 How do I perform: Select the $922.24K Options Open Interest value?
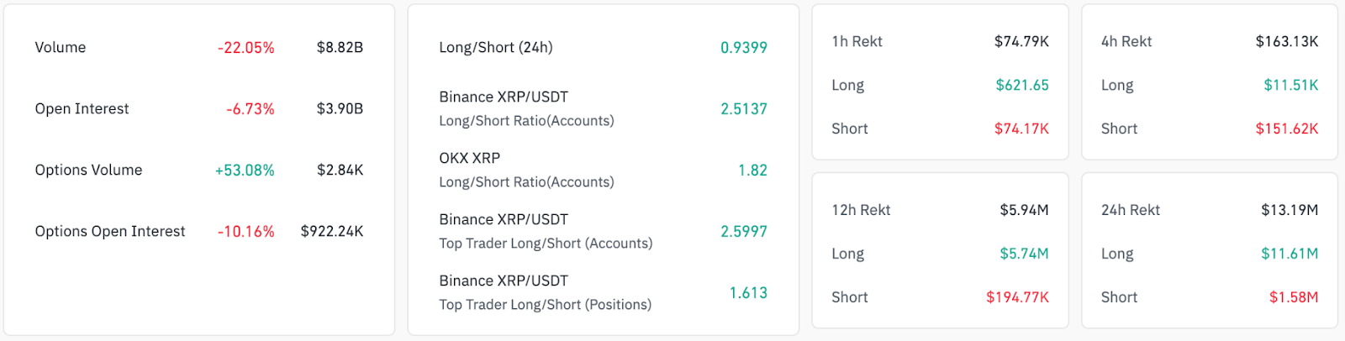click(x=332, y=232)
